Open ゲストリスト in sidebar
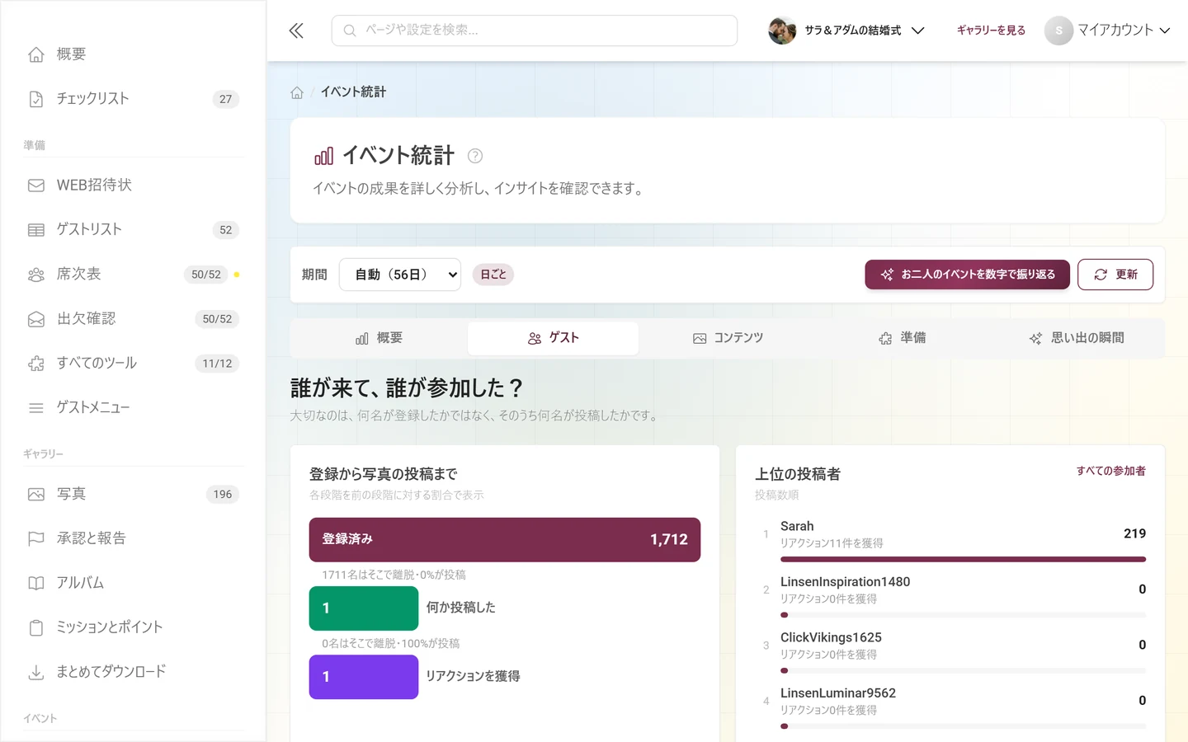The width and height of the screenshot is (1188, 742). click(x=133, y=230)
